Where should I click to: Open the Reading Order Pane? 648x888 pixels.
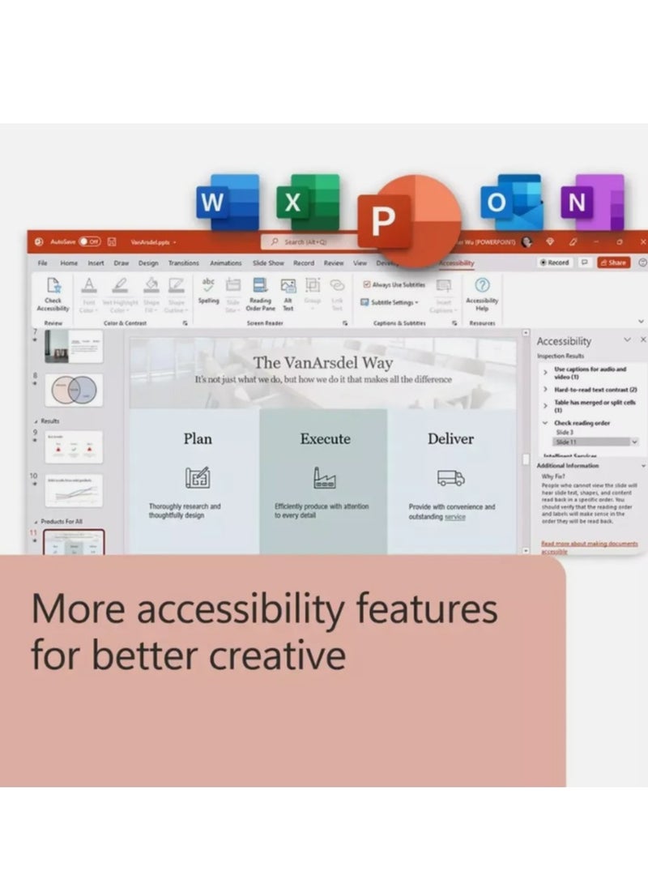[260, 294]
